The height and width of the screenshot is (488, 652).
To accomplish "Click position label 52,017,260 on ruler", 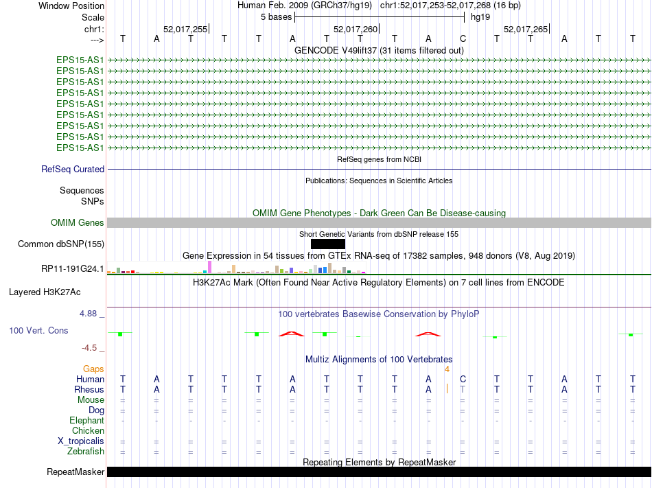I will [x=356, y=29].
